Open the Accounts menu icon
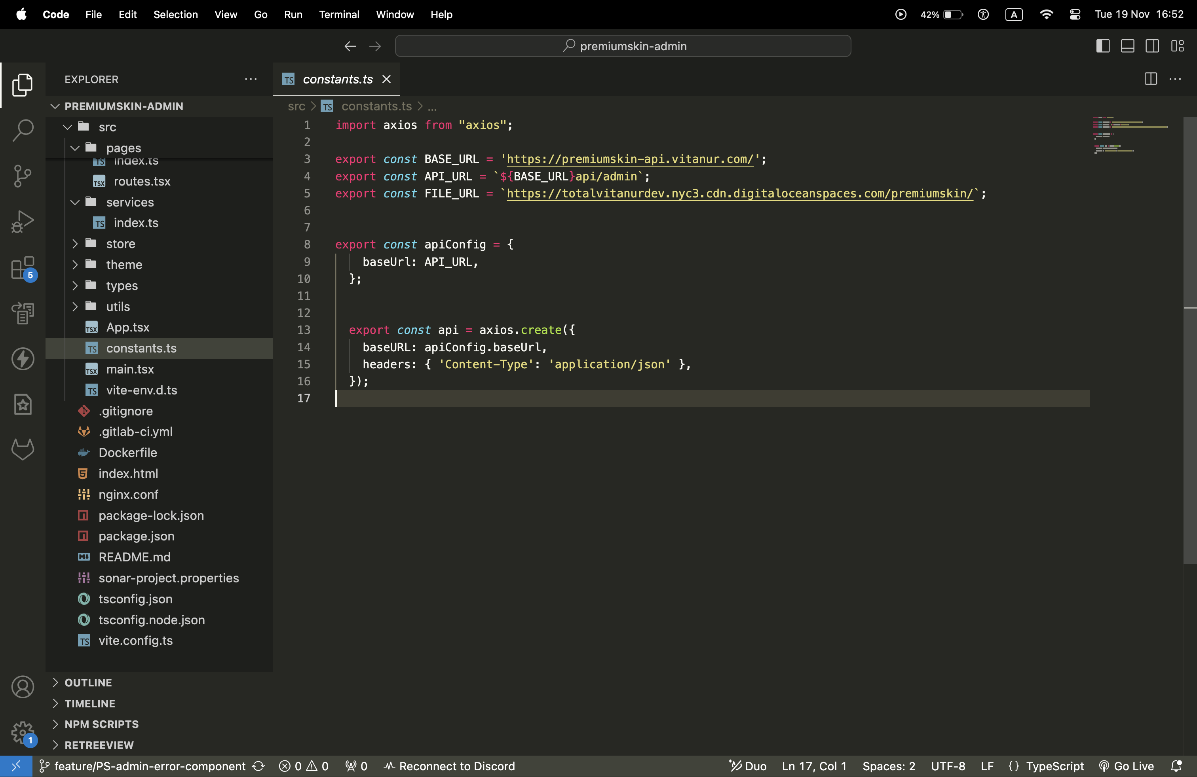The image size is (1197, 777). coord(23,687)
